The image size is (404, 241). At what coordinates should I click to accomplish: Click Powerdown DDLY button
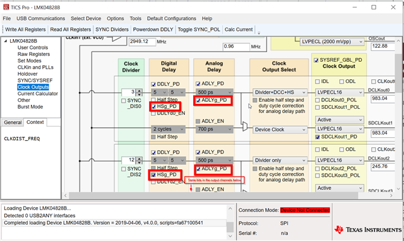point(153,30)
